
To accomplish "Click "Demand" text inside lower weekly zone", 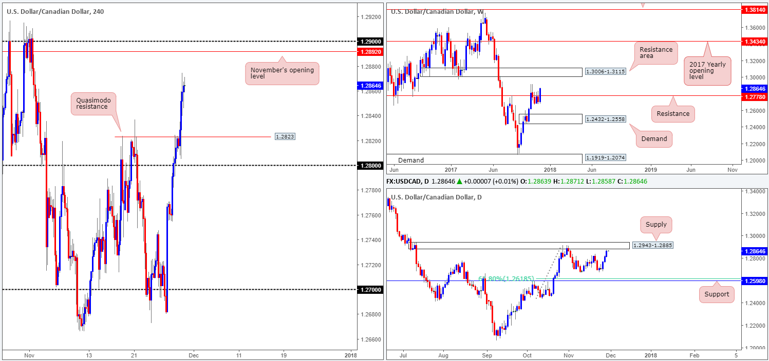I will (x=411, y=160).
